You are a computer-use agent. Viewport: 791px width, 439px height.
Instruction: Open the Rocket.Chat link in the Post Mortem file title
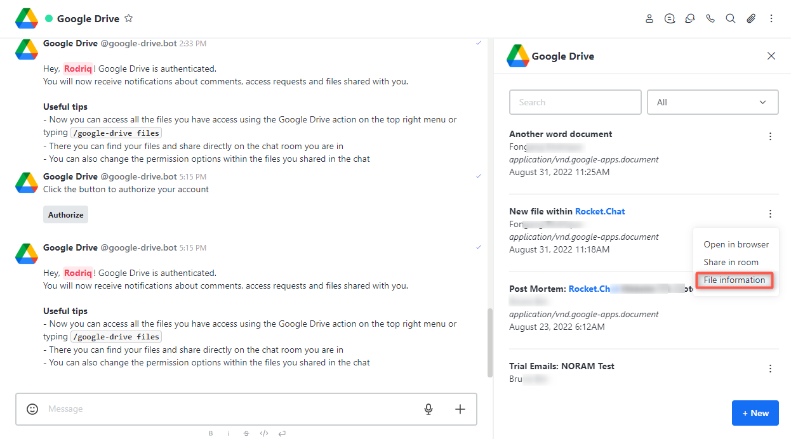coord(589,289)
